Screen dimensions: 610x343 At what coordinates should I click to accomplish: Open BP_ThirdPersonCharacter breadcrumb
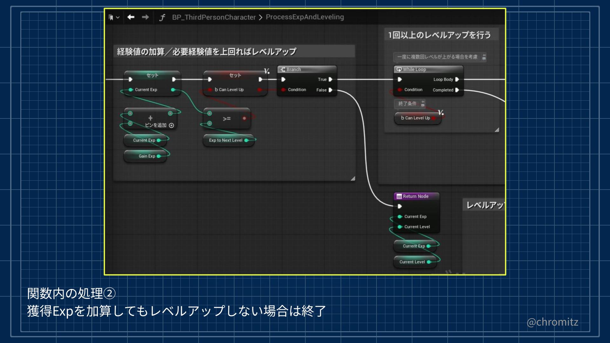pos(214,17)
